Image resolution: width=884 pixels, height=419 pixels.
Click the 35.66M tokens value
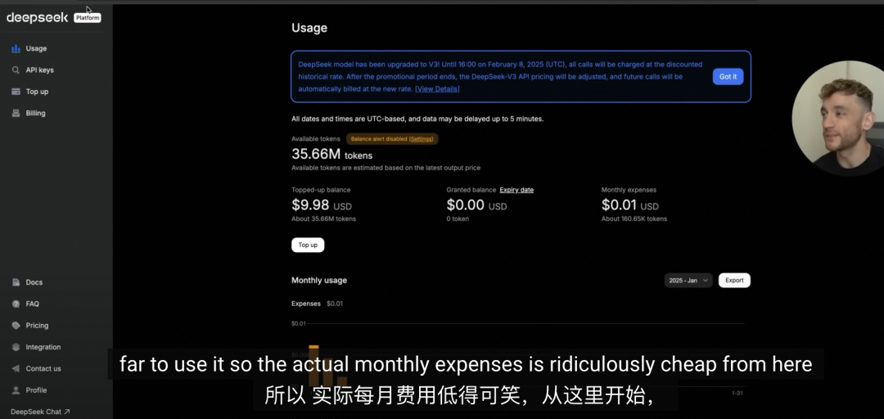331,154
